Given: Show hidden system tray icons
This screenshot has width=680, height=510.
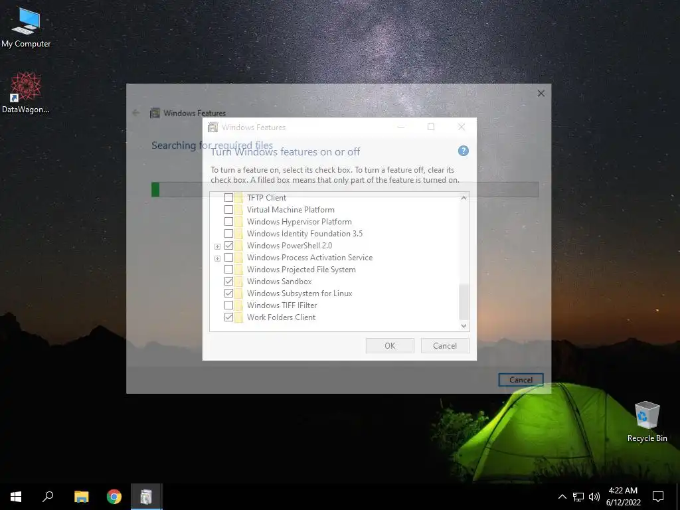Looking at the screenshot, I should point(562,497).
